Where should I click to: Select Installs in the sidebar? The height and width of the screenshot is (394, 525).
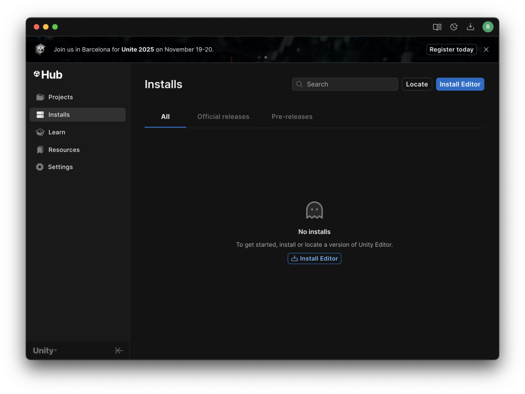tap(78, 114)
